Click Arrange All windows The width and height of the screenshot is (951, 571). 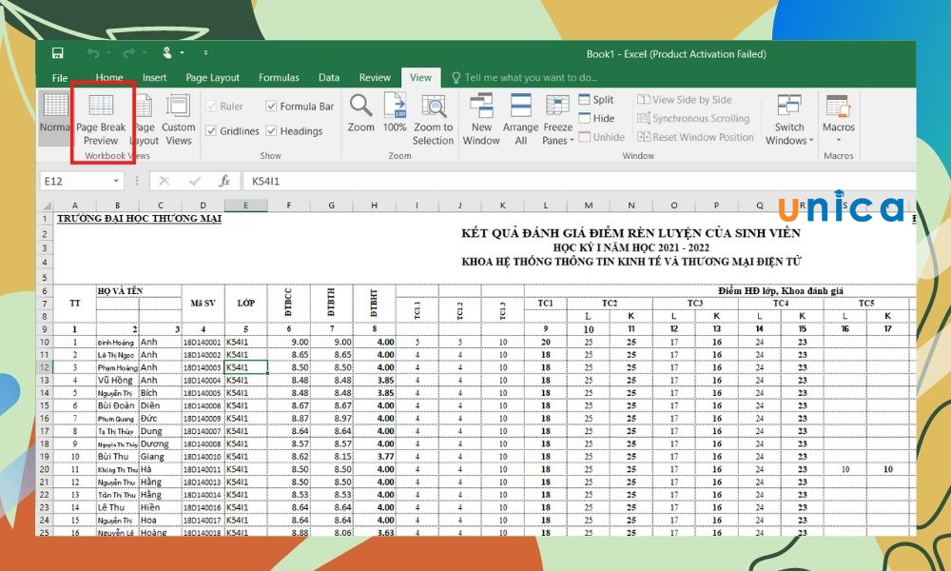pyautogui.click(x=520, y=119)
